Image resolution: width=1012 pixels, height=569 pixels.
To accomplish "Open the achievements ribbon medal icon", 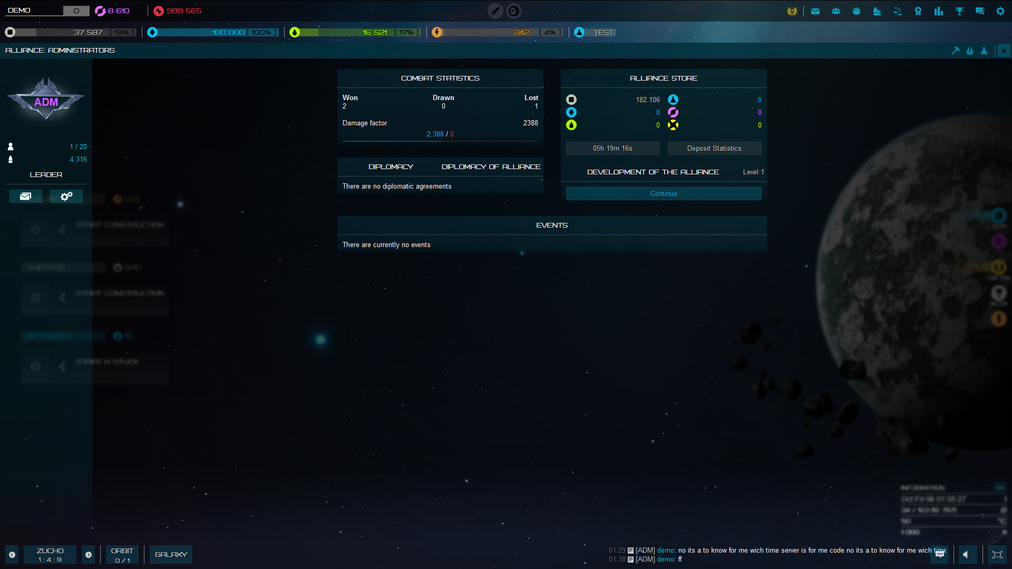I will (918, 11).
